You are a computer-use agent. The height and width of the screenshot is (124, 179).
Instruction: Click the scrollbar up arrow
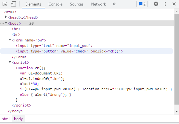tap(176, 11)
